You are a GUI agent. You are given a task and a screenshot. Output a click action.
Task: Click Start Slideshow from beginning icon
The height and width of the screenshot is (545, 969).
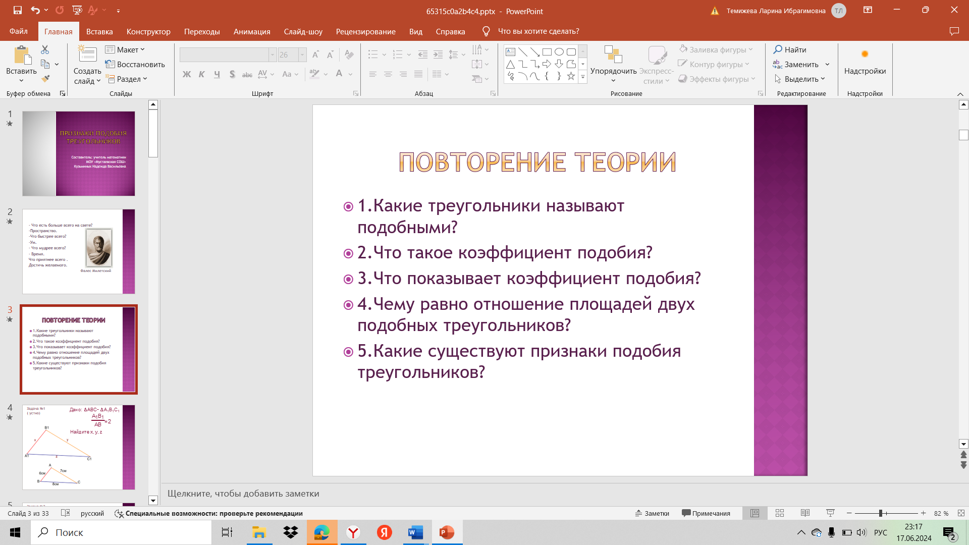click(77, 10)
